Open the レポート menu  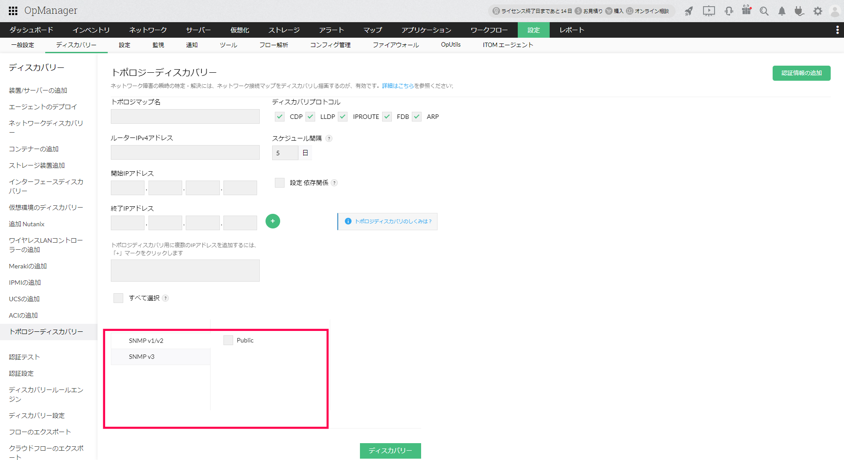click(572, 30)
